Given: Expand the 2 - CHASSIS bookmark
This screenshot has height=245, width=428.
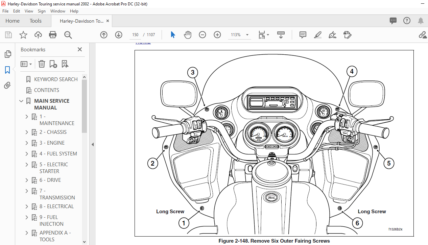Looking at the screenshot, I should click(x=27, y=132).
